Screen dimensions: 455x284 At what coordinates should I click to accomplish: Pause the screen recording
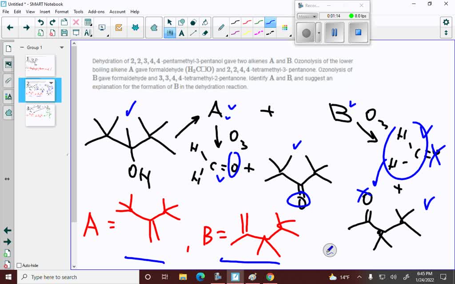click(x=334, y=32)
